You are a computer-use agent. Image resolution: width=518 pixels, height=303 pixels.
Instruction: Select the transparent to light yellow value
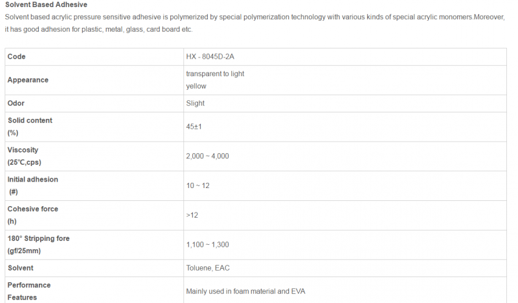tap(215, 80)
